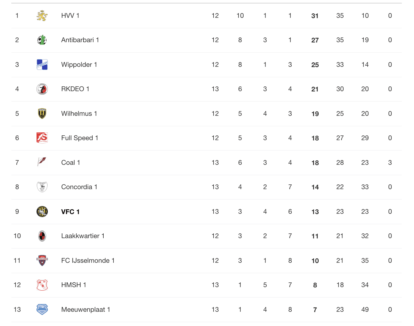Click the HMSH 1 red-white crest

(42, 285)
